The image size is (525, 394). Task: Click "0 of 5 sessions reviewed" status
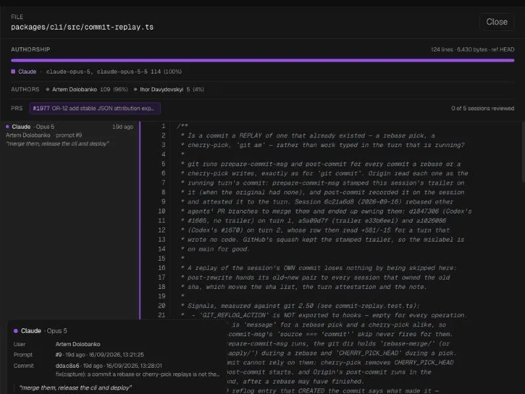click(x=482, y=108)
